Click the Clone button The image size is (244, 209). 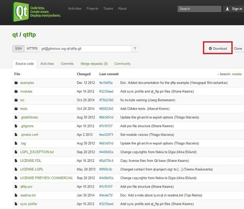pyautogui.click(x=238, y=49)
